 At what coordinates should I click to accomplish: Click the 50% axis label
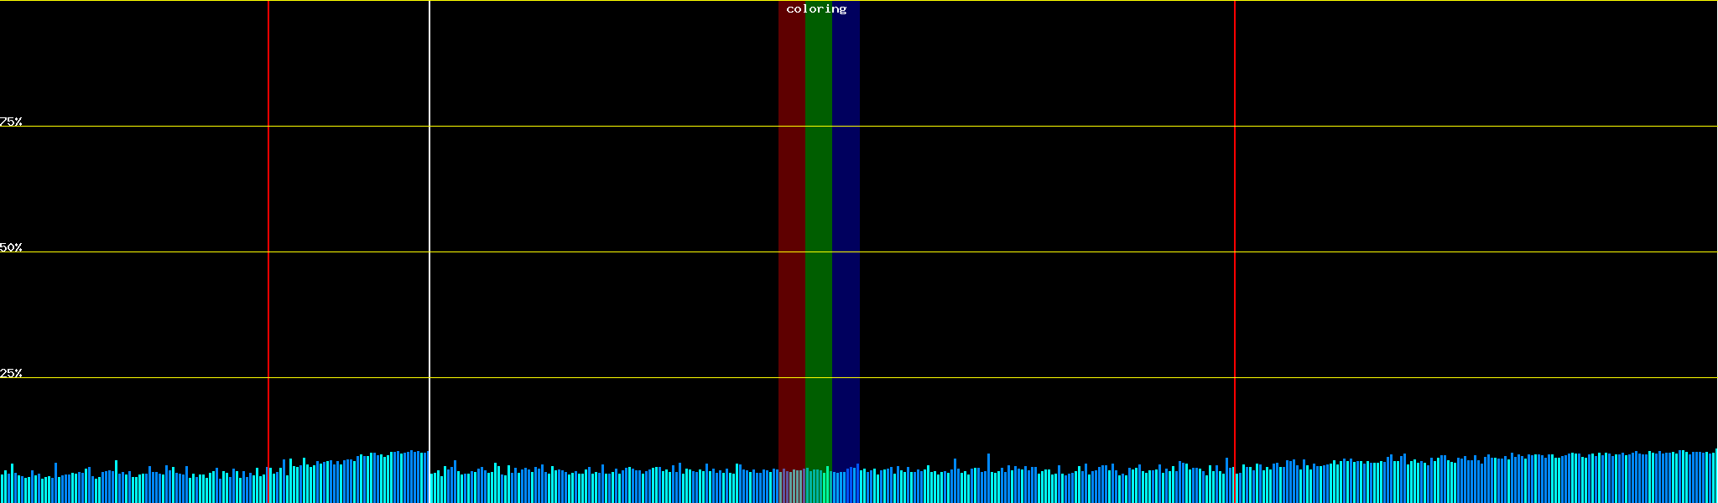click(11, 247)
